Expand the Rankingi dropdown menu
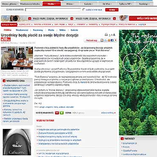 pyautogui.click(x=144, y=4)
